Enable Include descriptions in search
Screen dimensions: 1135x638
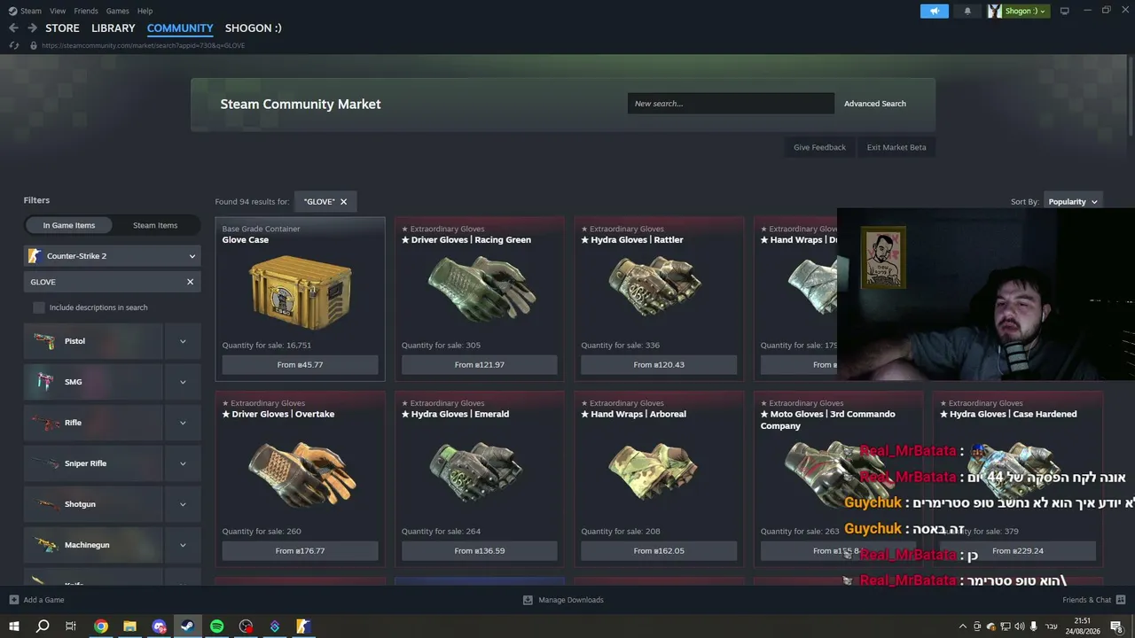39,307
